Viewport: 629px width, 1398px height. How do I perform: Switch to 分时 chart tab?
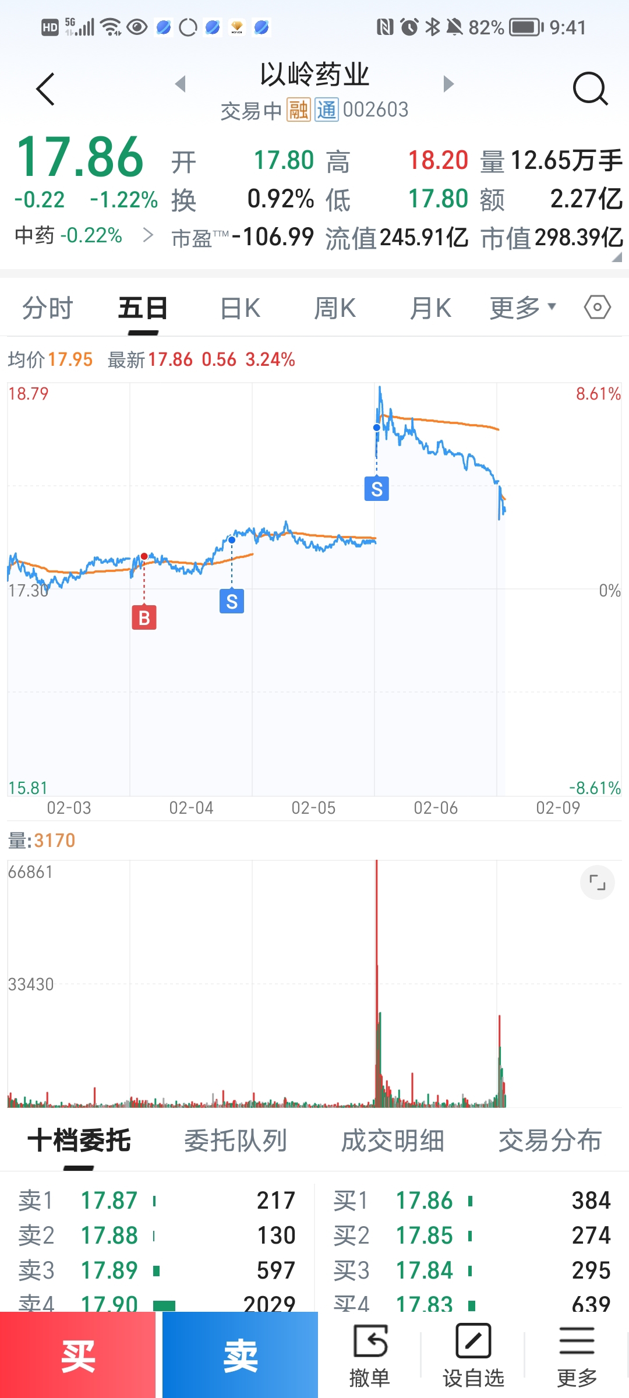(x=48, y=308)
